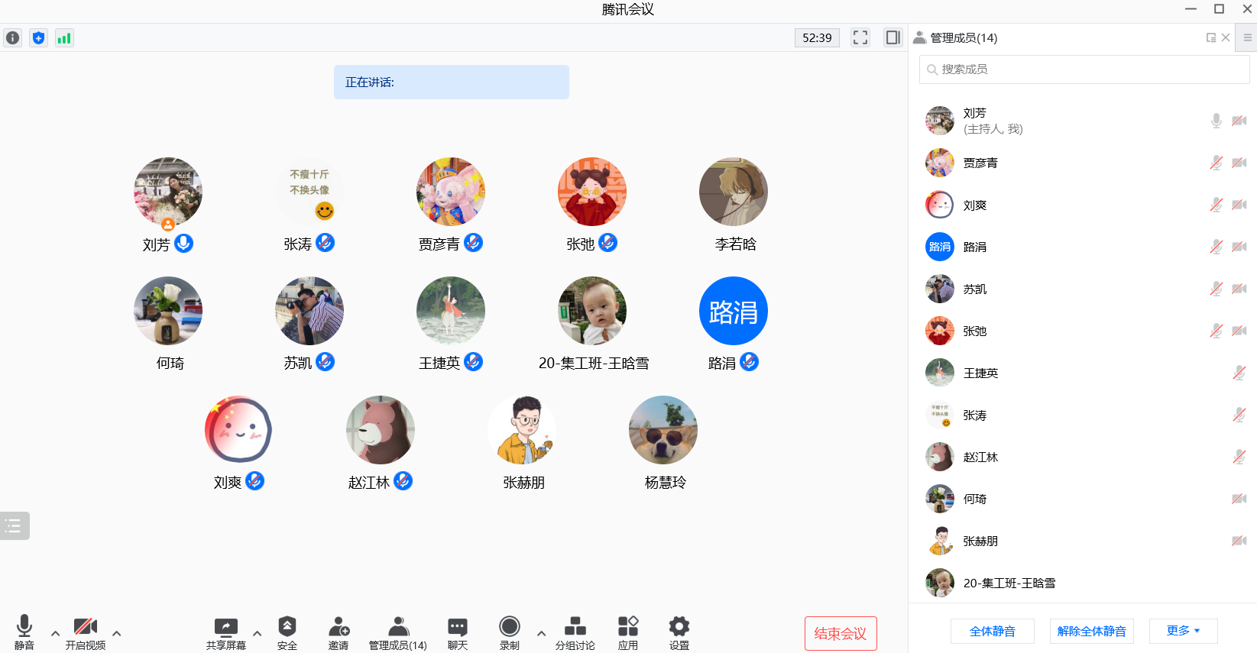Click 王捷英 avatar in gallery
The height and width of the screenshot is (653, 1257).
[x=451, y=311]
